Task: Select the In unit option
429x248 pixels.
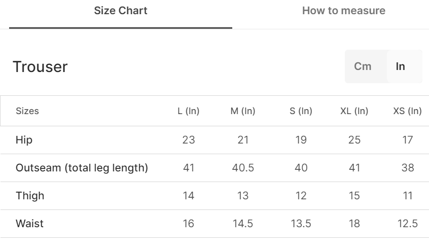Action: [401, 66]
